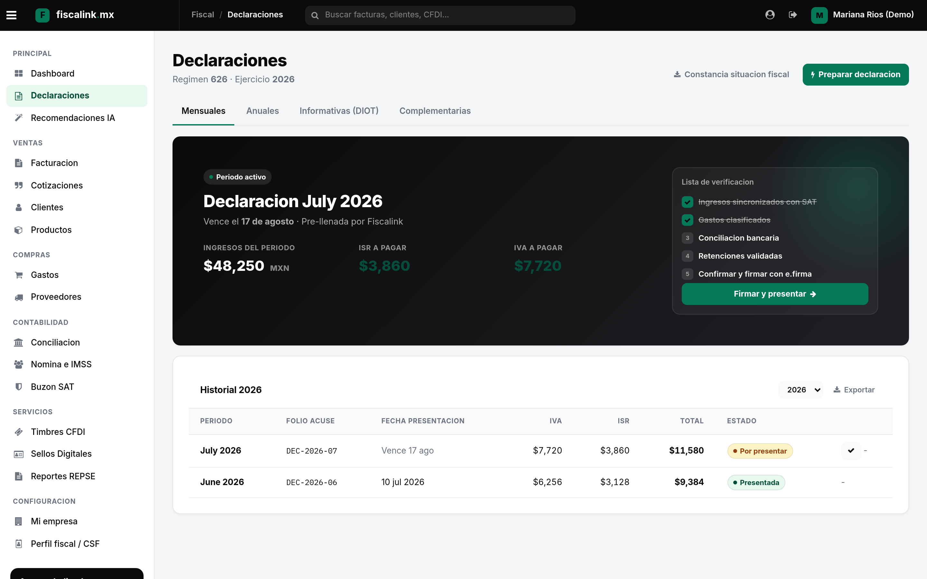The height and width of the screenshot is (579, 927).
Task: Click the search magnifier icon
Action: click(x=315, y=15)
